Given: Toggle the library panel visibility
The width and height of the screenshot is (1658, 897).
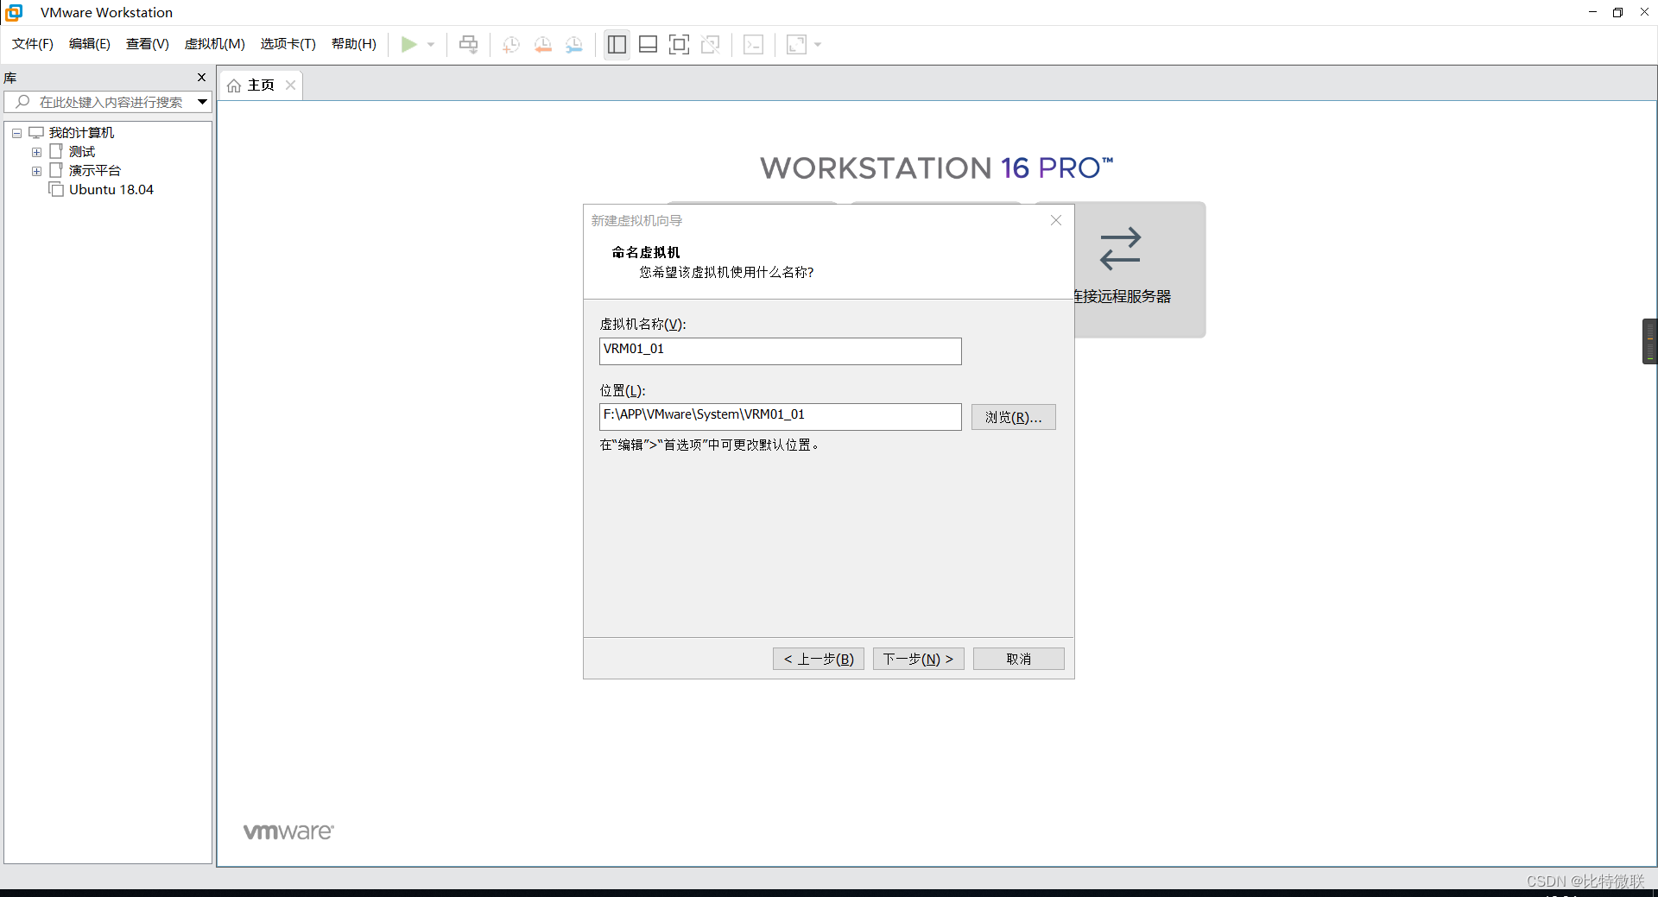Looking at the screenshot, I should [617, 44].
